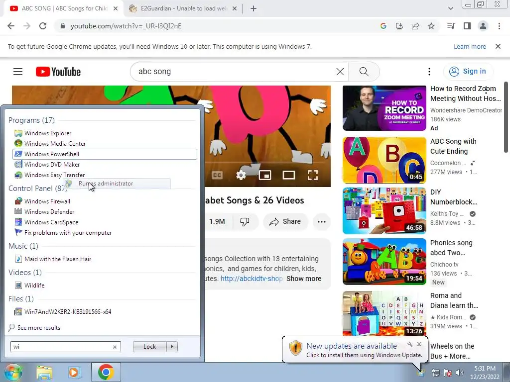
Task: Clear the abc song search text
Action: coord(340,72)
